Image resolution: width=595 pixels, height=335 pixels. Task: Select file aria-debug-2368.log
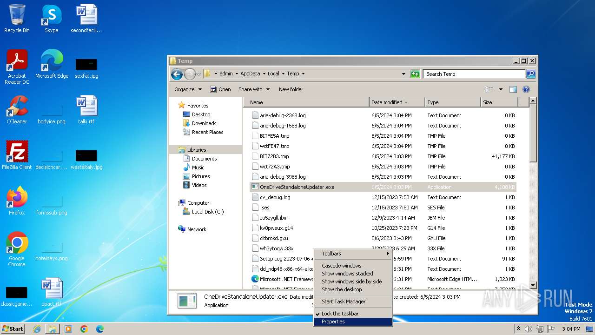pos(383,115)
